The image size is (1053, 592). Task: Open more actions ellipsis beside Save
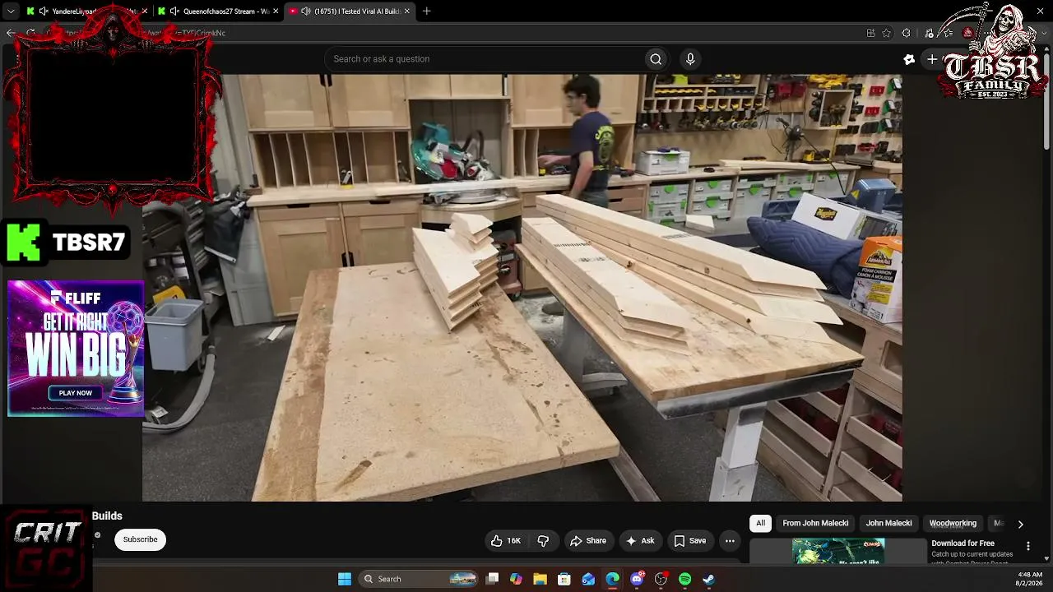pos(730,540)
